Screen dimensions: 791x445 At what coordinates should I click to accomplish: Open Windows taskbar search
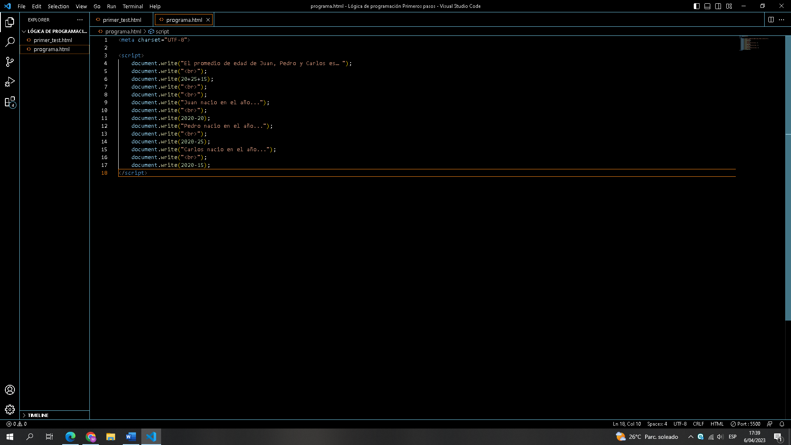pos(30,437)
